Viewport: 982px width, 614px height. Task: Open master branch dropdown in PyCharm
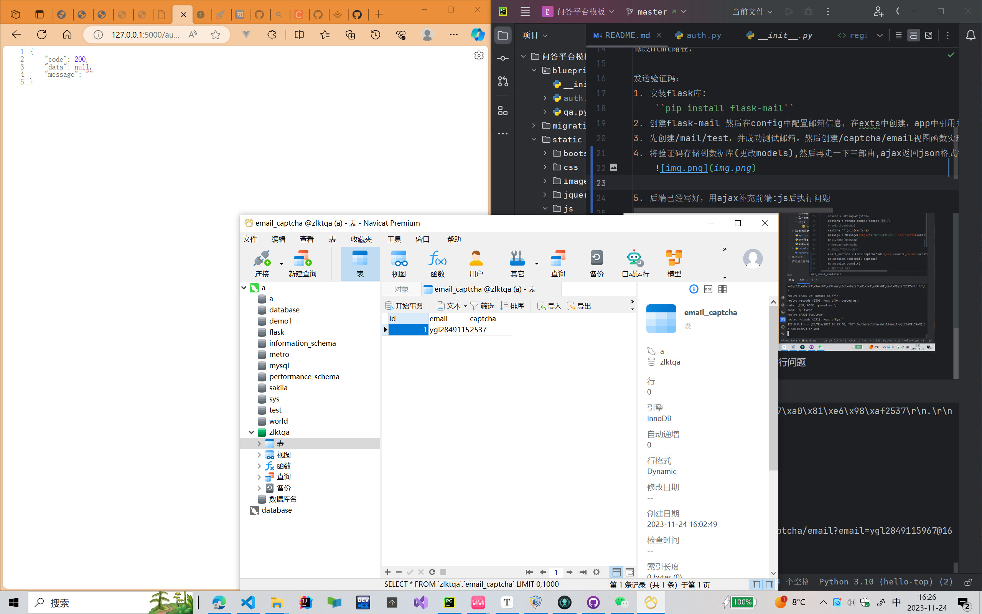[x=656, y=12]
